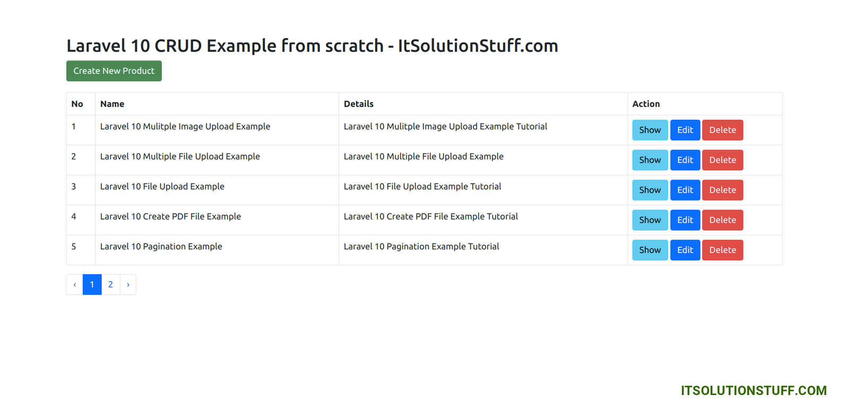Delete the Multiple File Upload Example product
Image resolution: width=849 pixels, height=404 pixels.
(722, 160)
